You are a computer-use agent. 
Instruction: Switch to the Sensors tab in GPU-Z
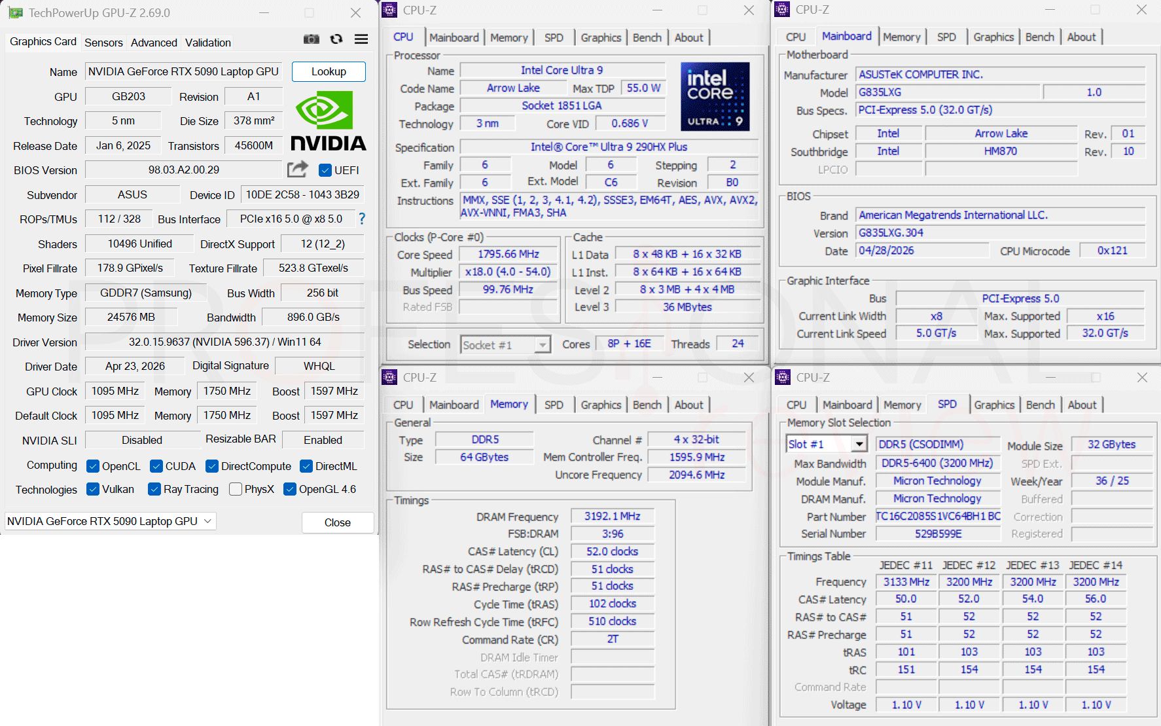(103, 43)
